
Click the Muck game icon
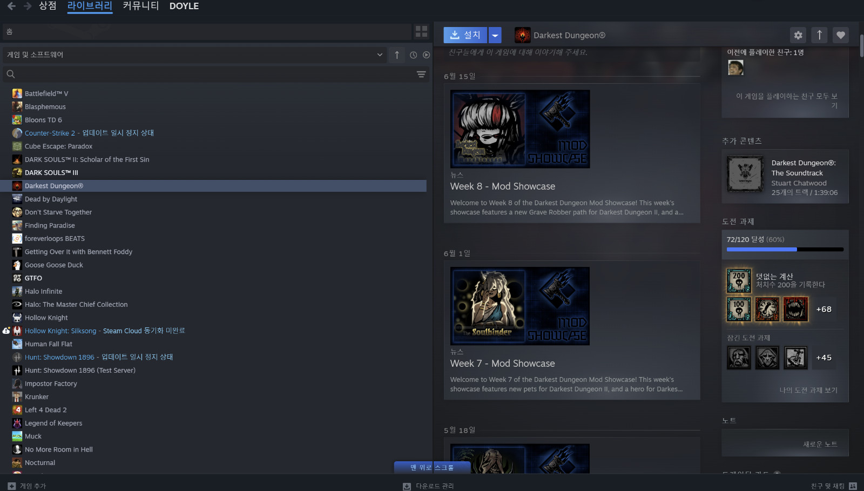pyautogui.click(x=17, y=436)
